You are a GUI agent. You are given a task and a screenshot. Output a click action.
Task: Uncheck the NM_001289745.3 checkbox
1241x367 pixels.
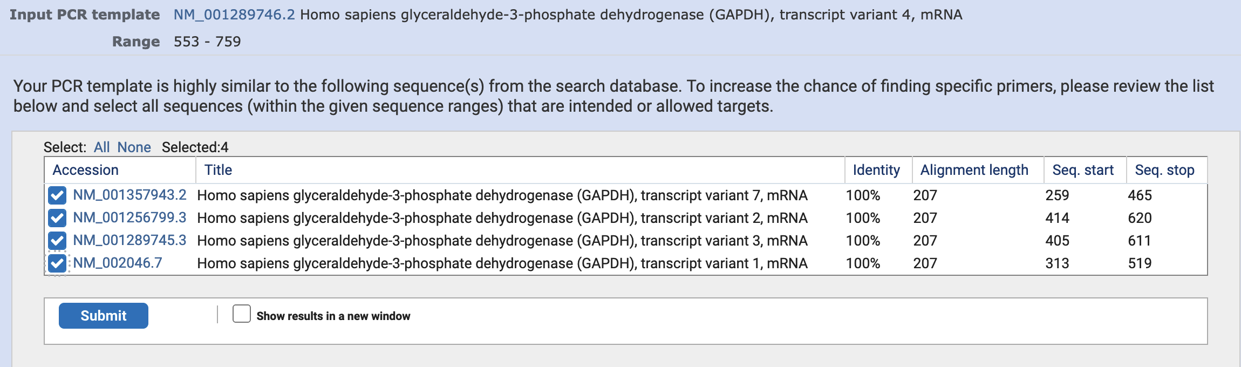[x=57, y=241]
